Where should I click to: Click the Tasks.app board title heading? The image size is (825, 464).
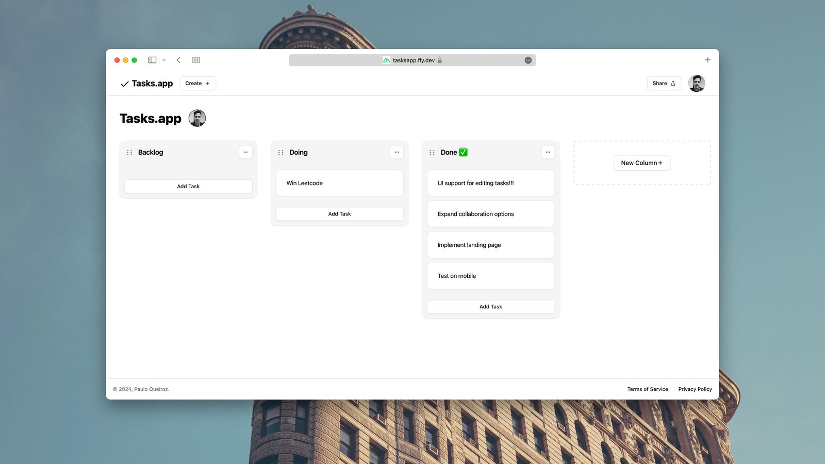(x=151, y=119)
